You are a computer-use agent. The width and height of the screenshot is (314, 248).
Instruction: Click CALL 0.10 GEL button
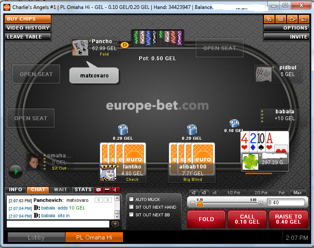pyautogui.click(x=247, y=219)
